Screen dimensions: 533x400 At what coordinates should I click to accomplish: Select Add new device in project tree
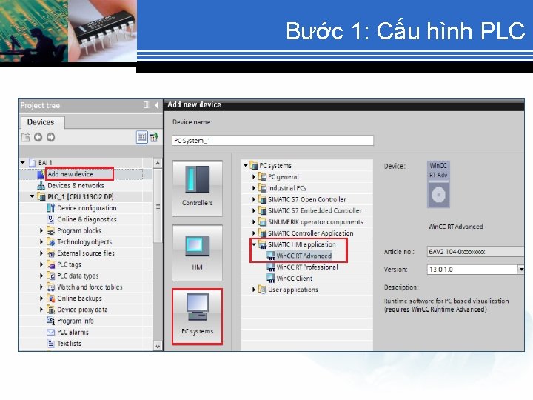pyautogui.click(x=70, y=174)
